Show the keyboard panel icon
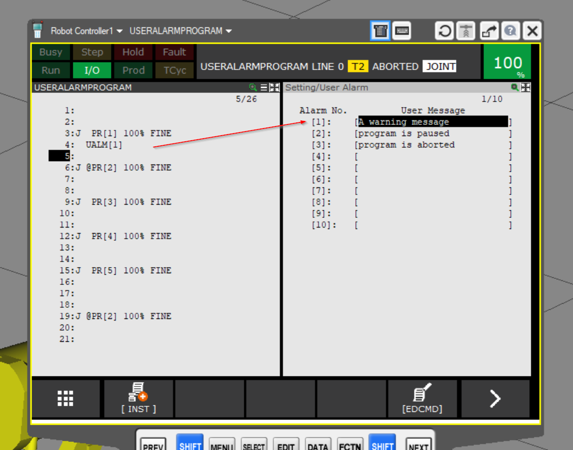Screen dimensions: 573x450 tap(402, 31)
